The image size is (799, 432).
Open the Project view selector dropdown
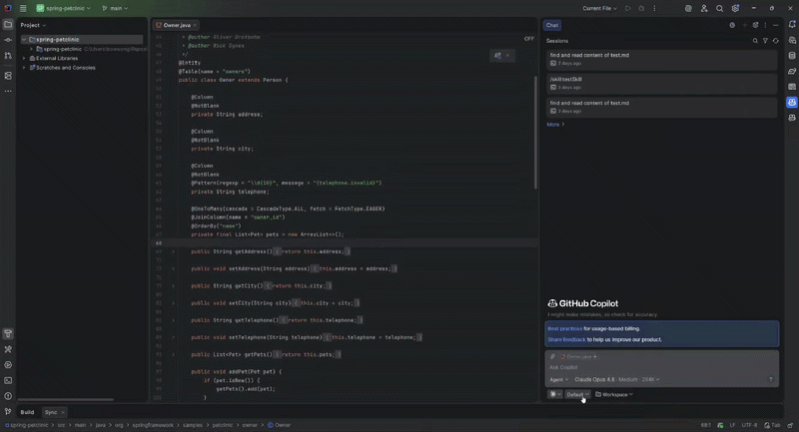pyautogui.click(x=33, y=25)
